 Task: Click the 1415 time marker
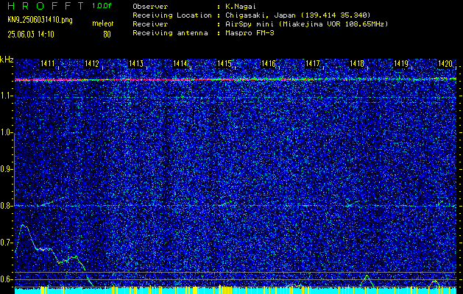225,63
